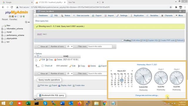
Task: Open Word from the taskbar
Action: (x=62, y=103)
